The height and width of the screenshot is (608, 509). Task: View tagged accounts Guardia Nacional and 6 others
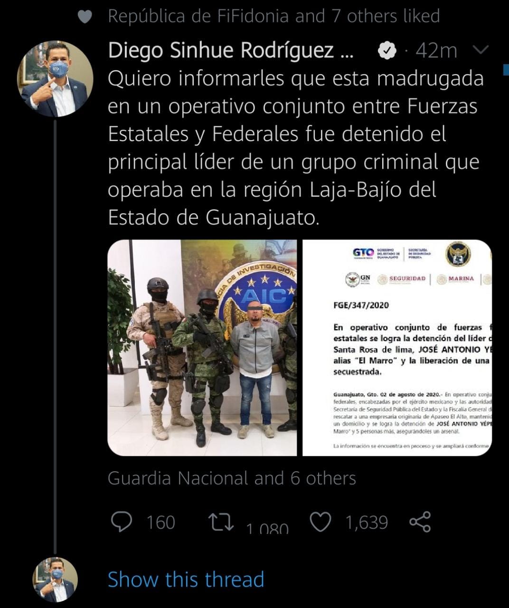click(232, 478)
